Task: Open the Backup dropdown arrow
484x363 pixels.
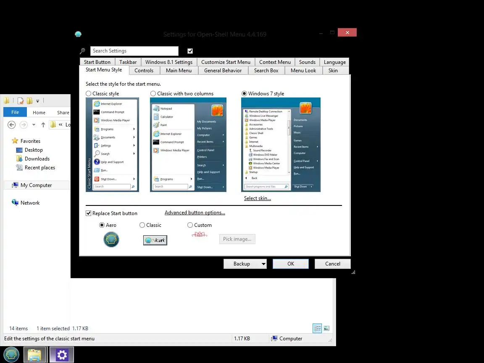Action: (x=263, y=264)
